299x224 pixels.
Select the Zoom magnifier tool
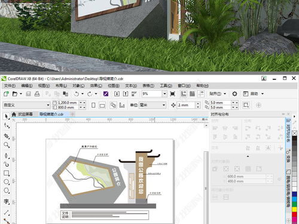[x=7, y=145]
